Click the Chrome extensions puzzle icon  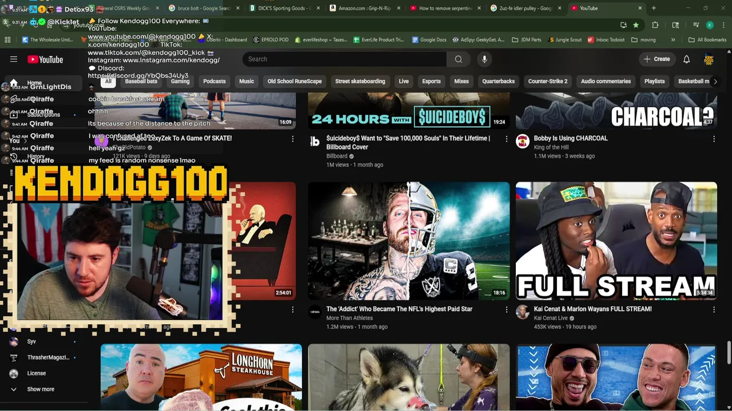655,25
